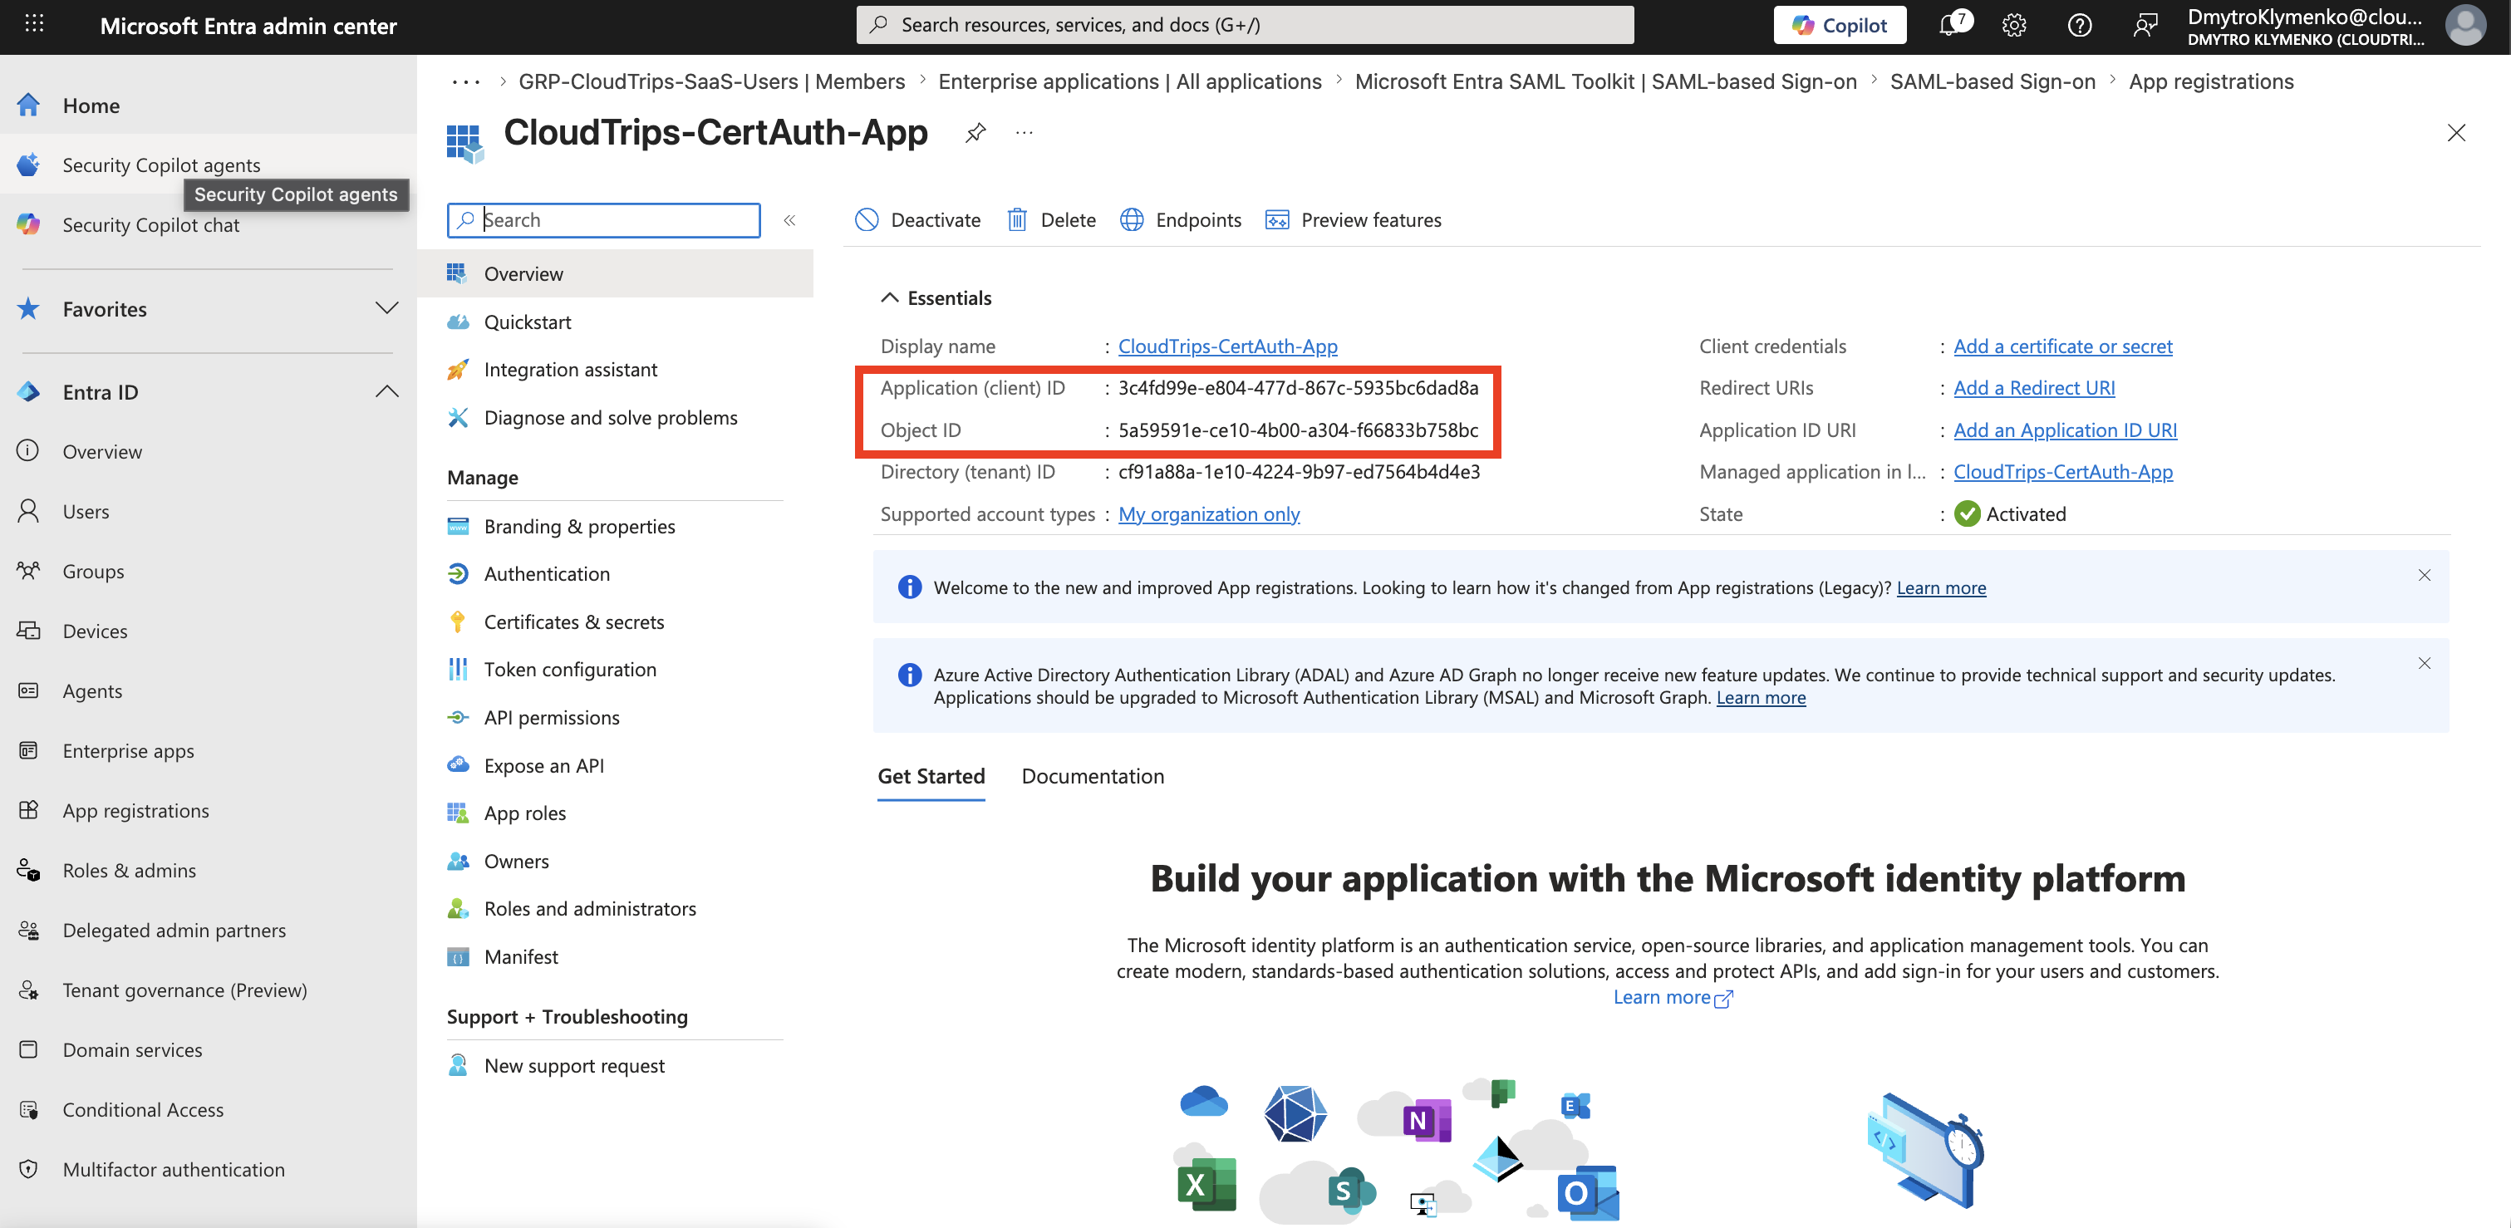Click Deactivate in the toolbar
This screenshot has height=1228, width=2511.
coord(917,220)
